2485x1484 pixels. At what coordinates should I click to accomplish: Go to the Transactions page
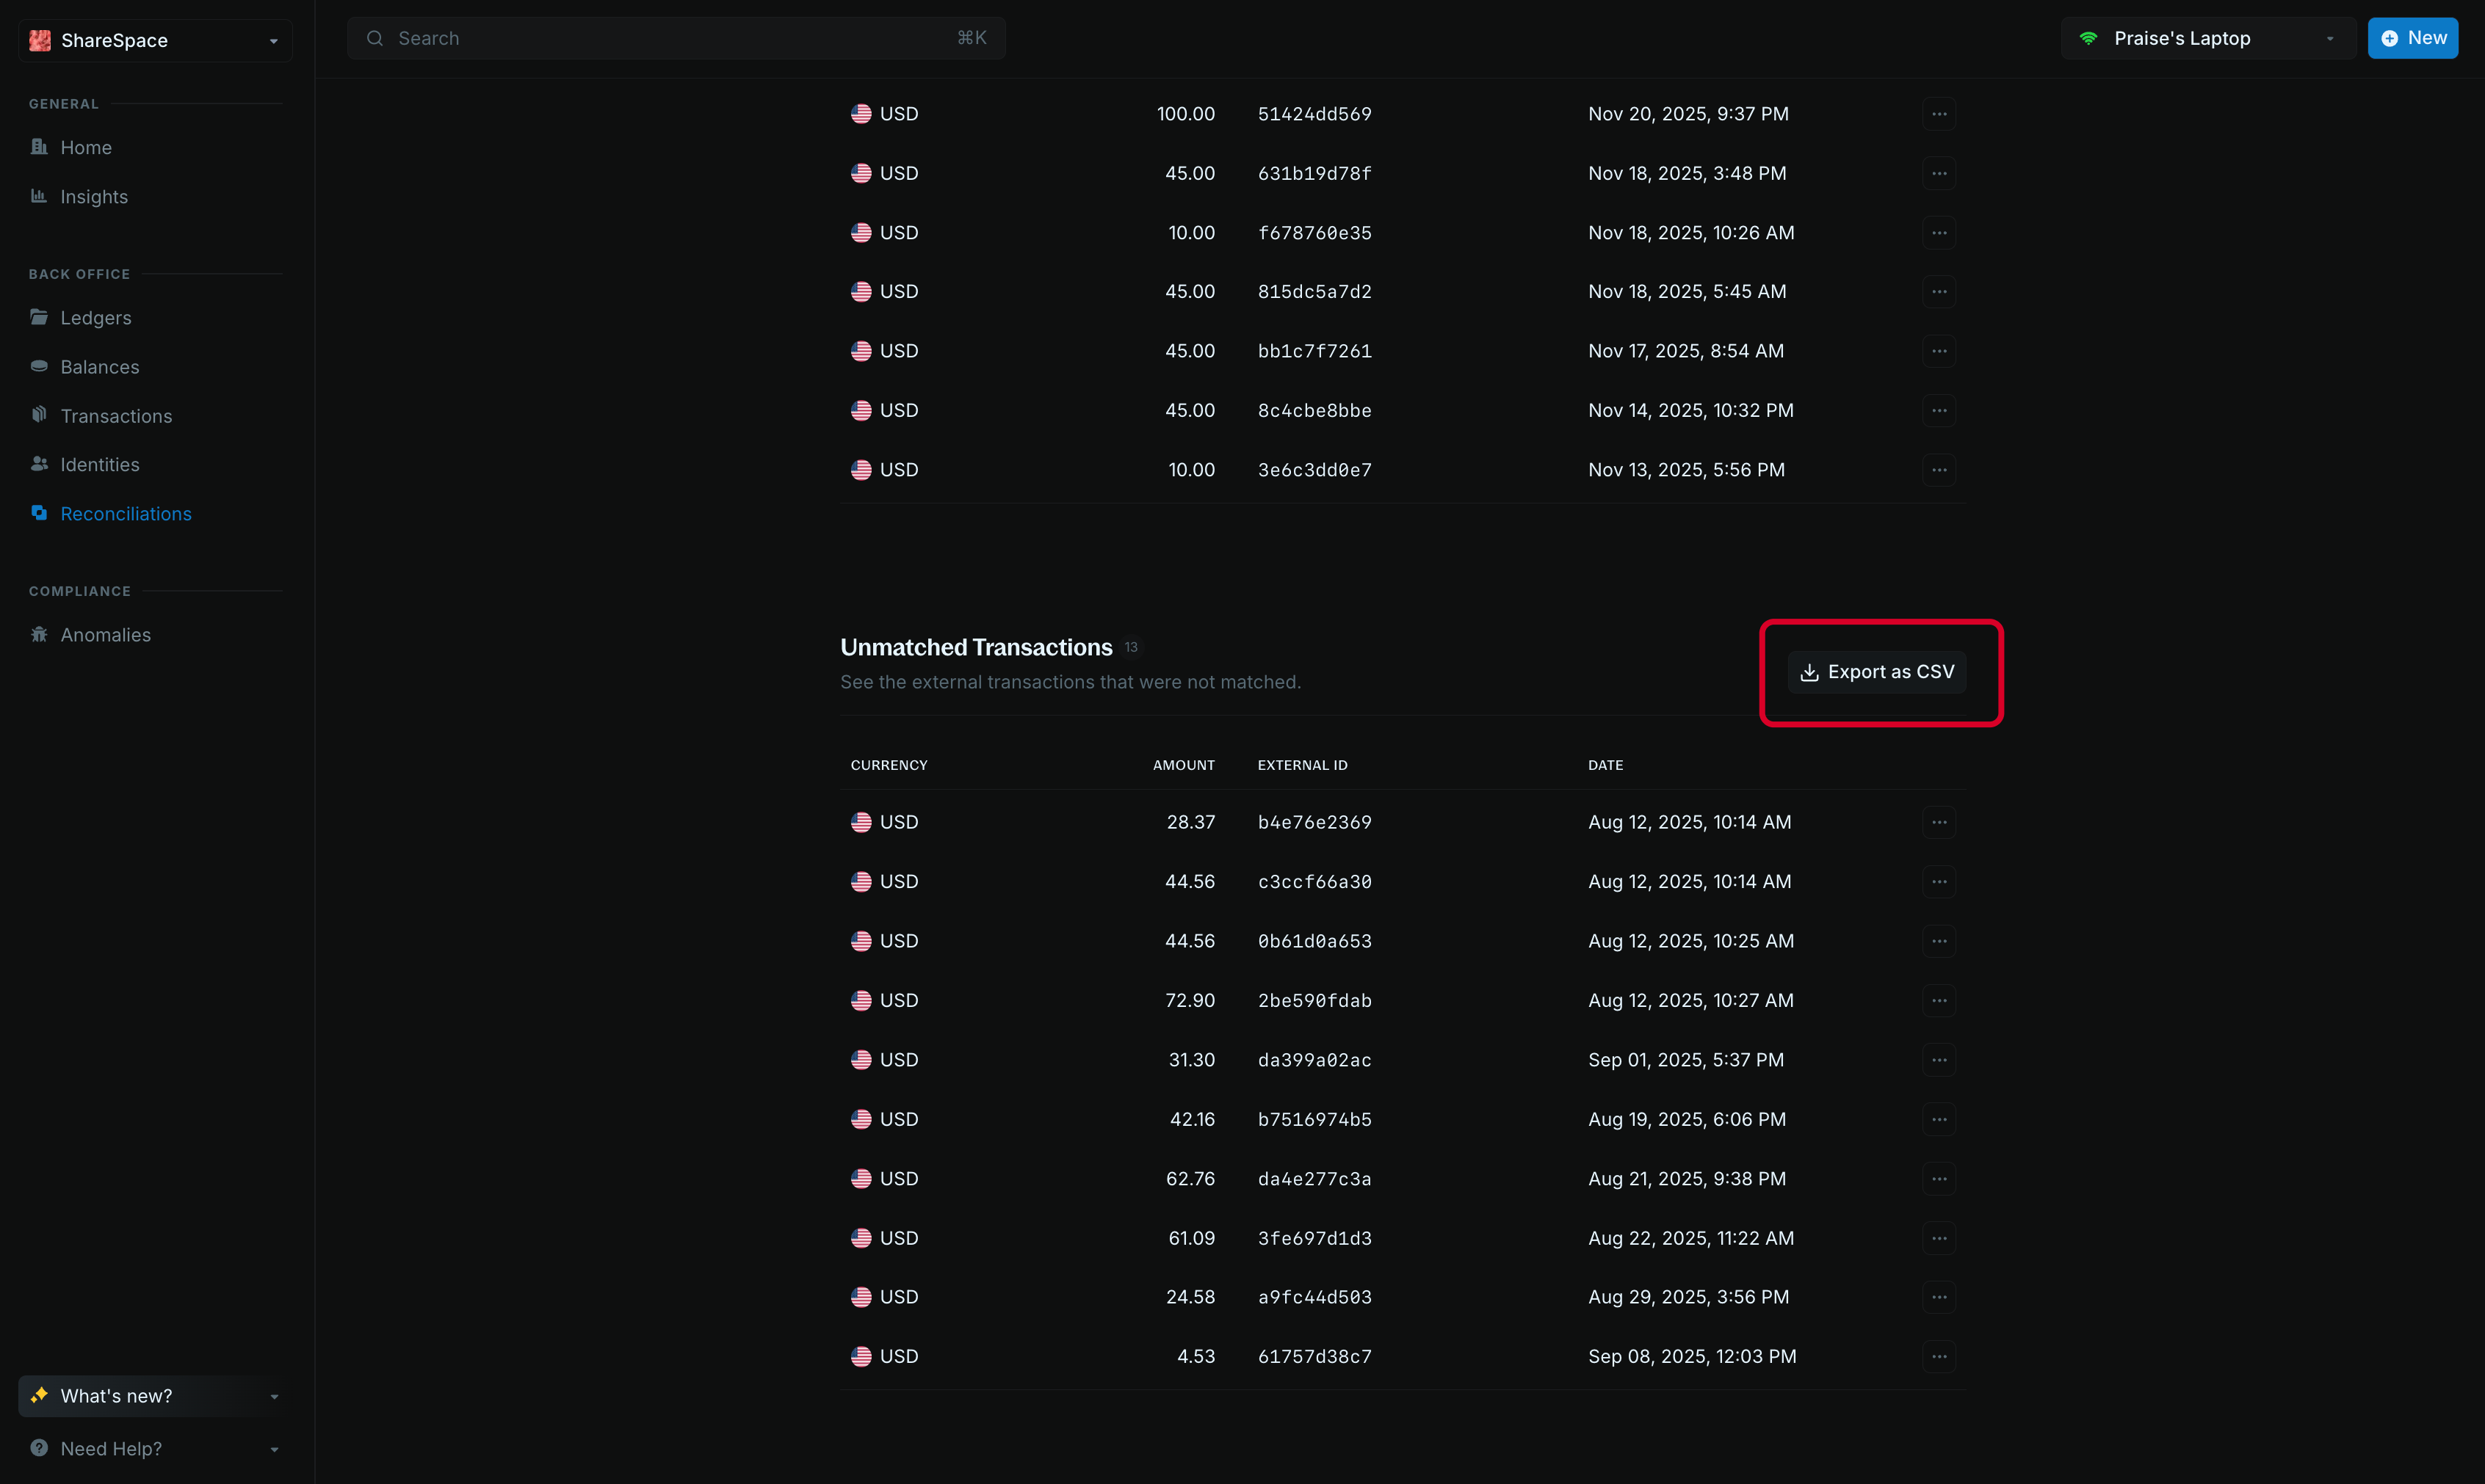116,416
